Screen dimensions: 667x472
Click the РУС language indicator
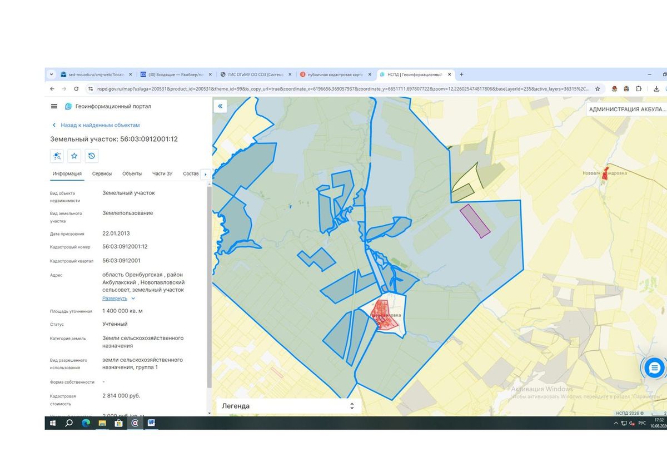pos(642,423)
